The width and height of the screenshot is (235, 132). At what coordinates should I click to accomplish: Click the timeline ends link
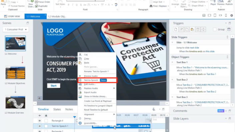pos(195,51)
